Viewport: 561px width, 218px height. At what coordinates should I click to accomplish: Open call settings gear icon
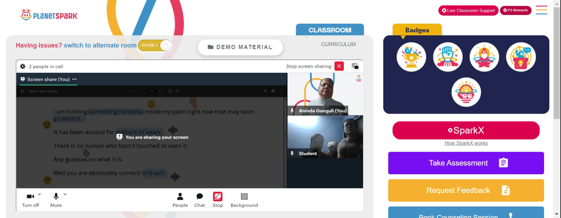point(23,67)
